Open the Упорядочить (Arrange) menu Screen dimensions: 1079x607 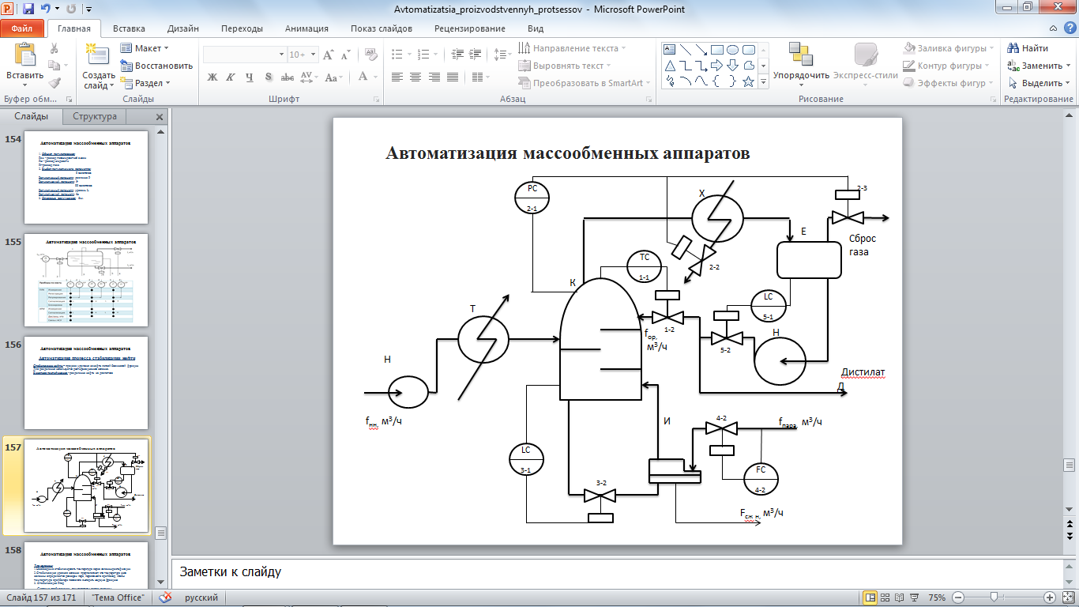[x=801, y=63]
